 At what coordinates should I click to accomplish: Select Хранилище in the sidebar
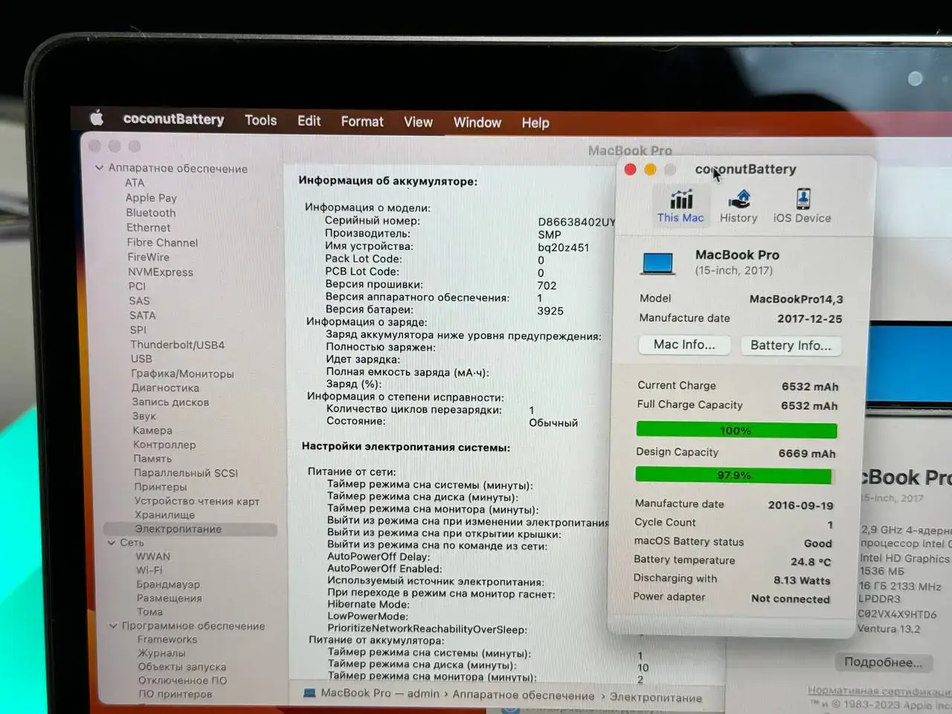tap(165, 515)
